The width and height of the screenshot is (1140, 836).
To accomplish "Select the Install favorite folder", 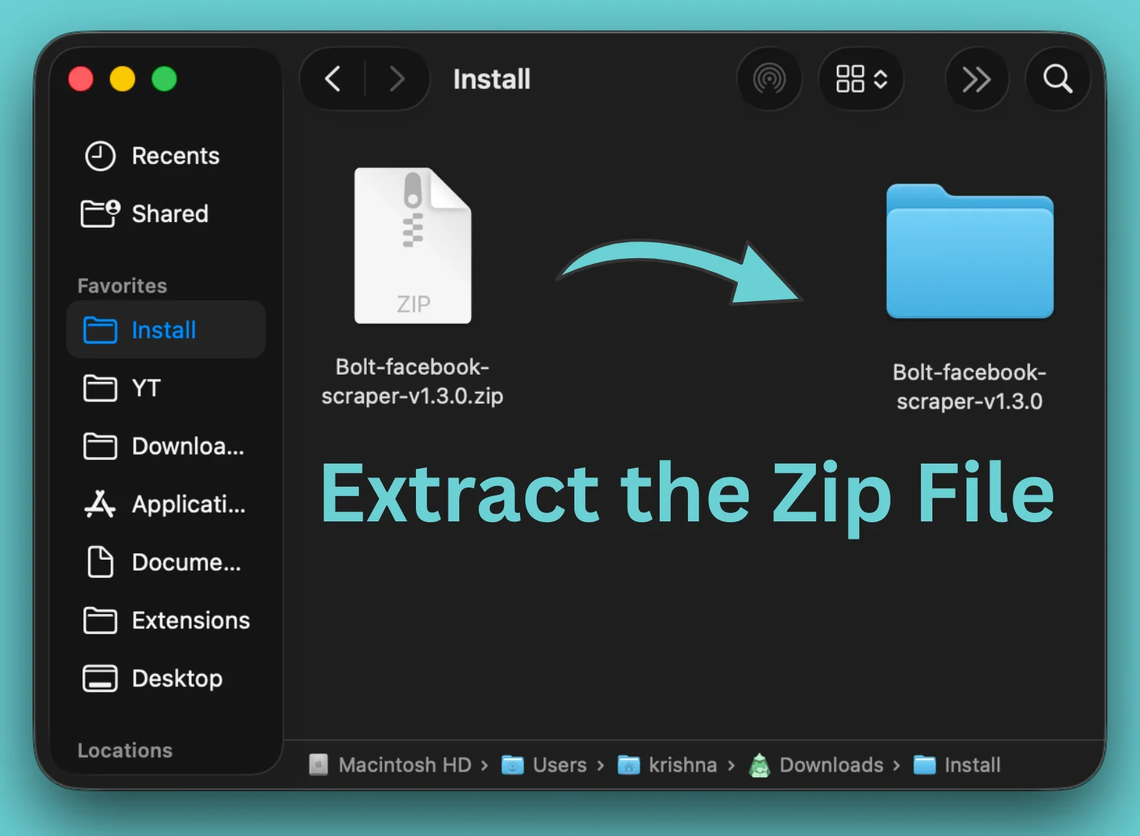I will point(166,330).
